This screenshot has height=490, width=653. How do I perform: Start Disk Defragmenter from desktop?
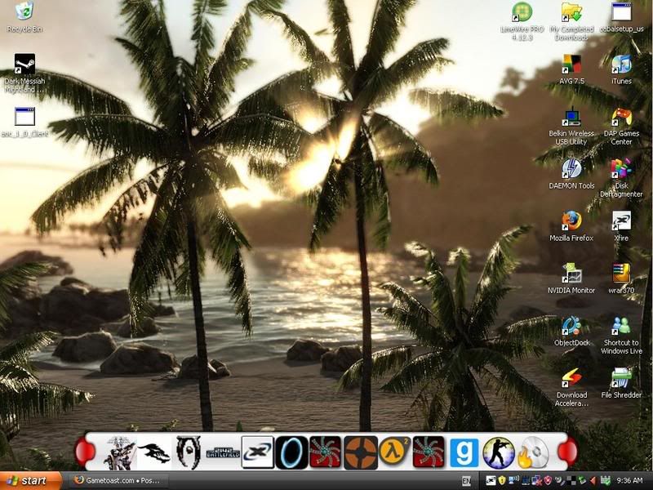click(621, 178)
